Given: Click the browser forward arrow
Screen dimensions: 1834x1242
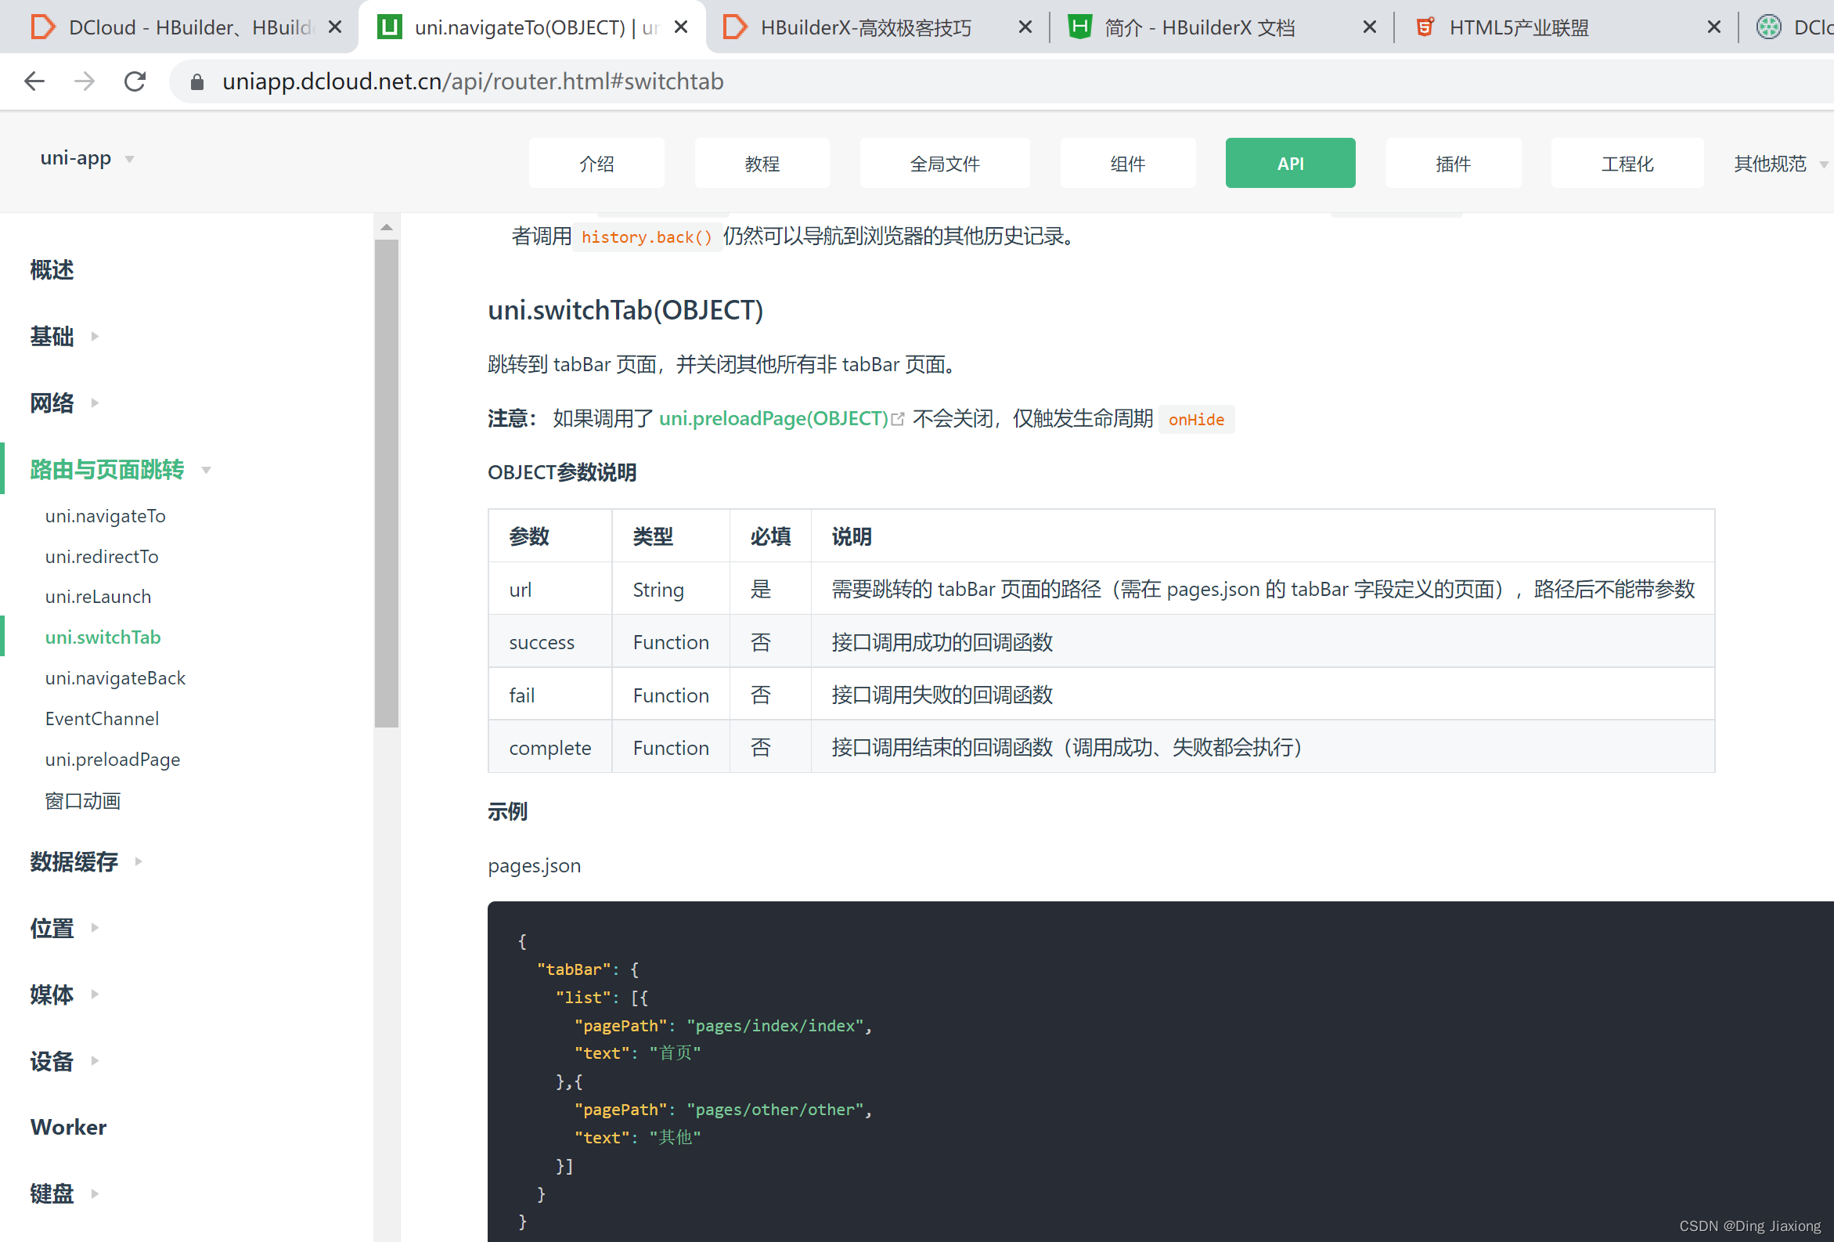Looking at the screenshot, I should [x=85, y=81].
